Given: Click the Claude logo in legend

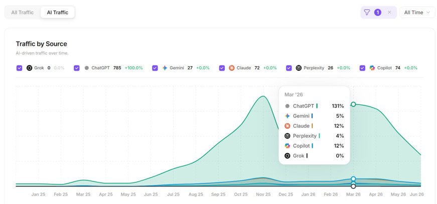Looking at the screenshot, I should point(232,68).
